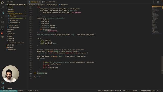
Task: Click the main* git branch indicator
Action: (x=21, y=91)
